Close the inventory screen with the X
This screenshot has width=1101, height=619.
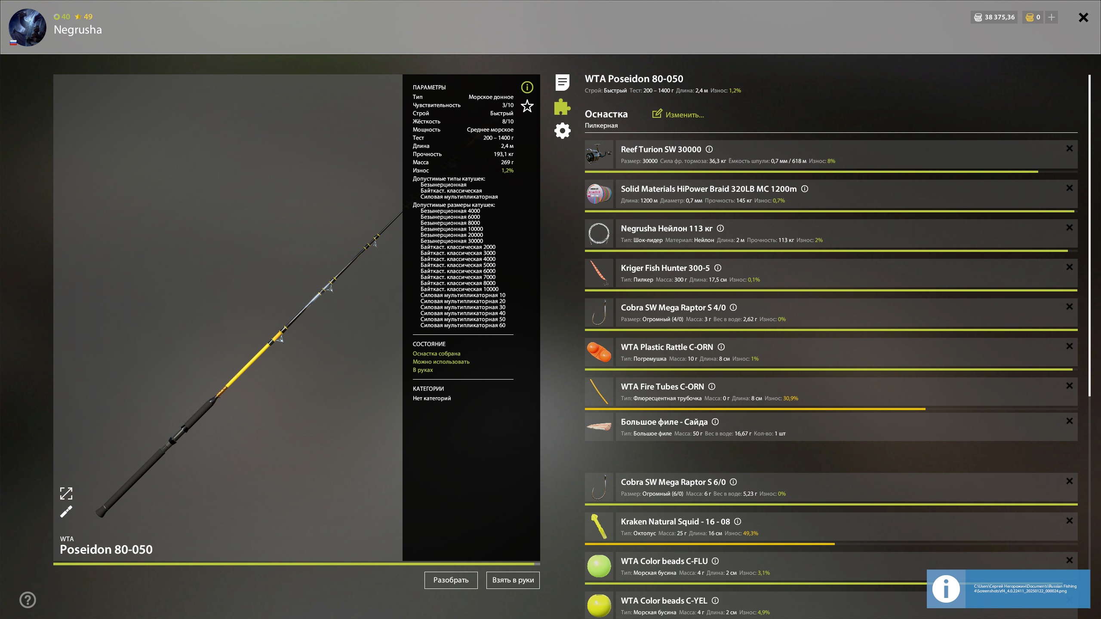click(x=1083, y=17)
